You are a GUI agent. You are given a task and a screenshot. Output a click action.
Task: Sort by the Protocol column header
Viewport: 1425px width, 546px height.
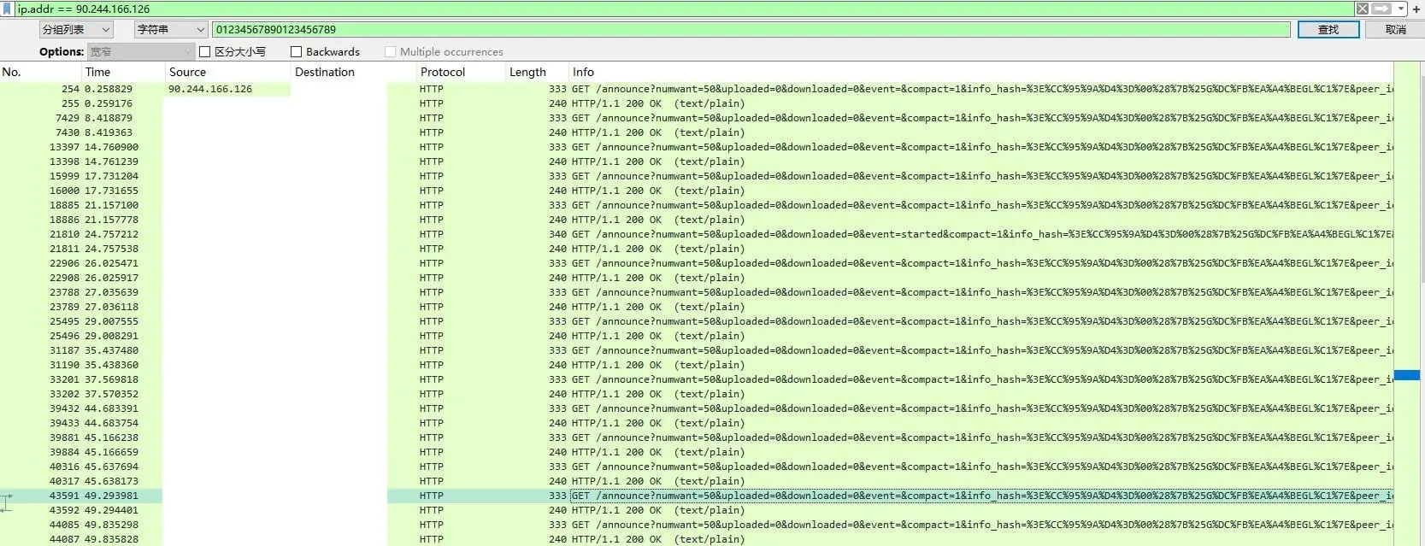pyautogui.click(x=461, y=72)
